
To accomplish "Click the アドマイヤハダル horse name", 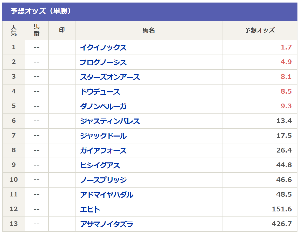I will point(107,194).
